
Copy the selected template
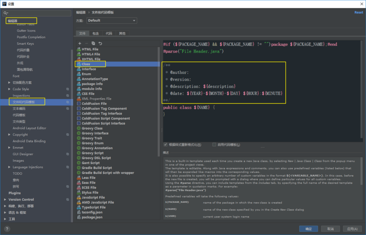(93, 43)
